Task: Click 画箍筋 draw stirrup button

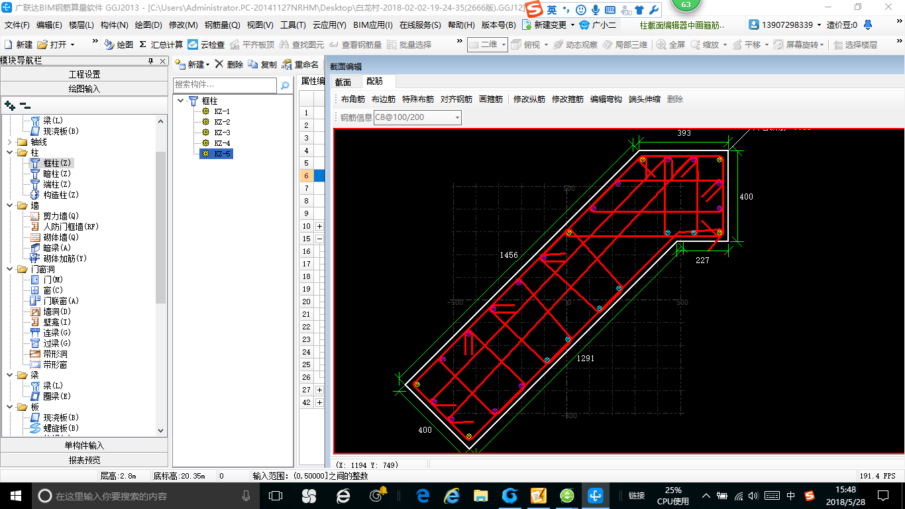Action: coord(491,99)
